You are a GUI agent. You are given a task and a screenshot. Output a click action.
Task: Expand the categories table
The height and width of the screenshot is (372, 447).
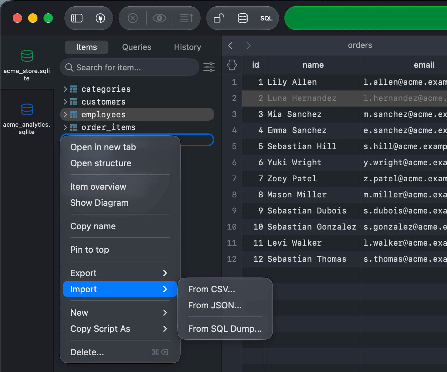pyautogui.click(x=65, y=89)
